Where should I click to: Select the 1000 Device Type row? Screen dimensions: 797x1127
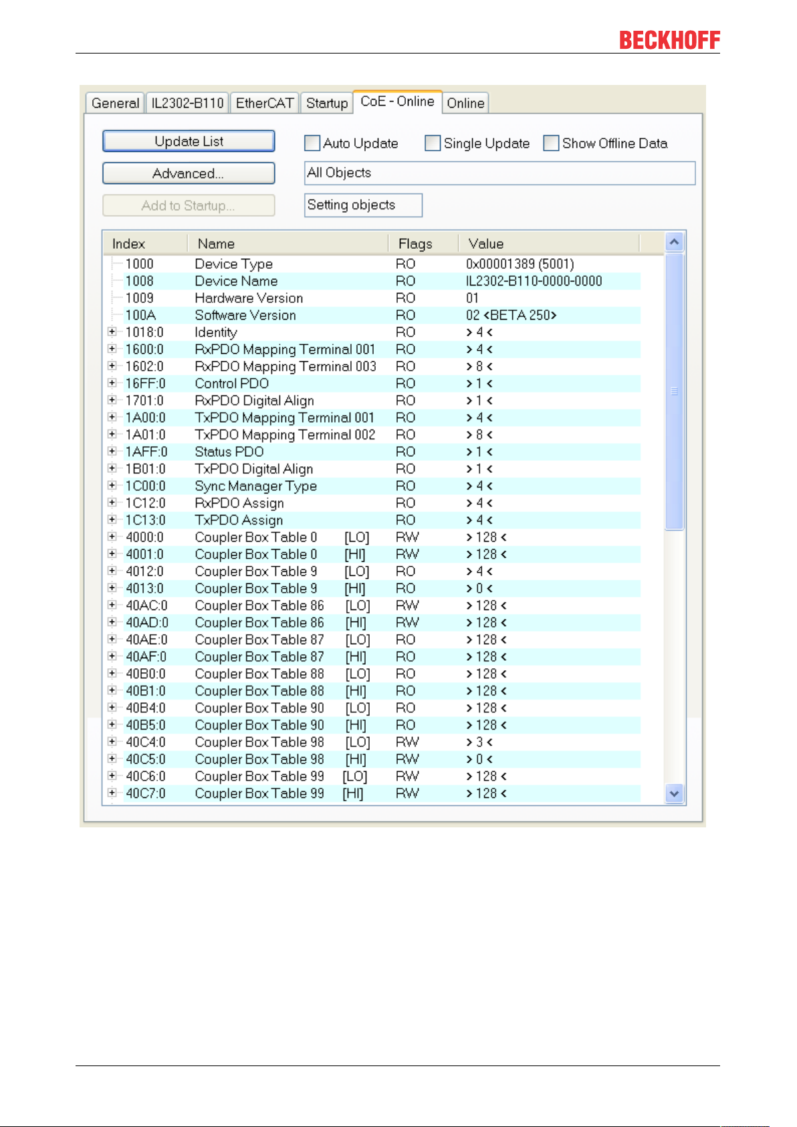(372, 264)
